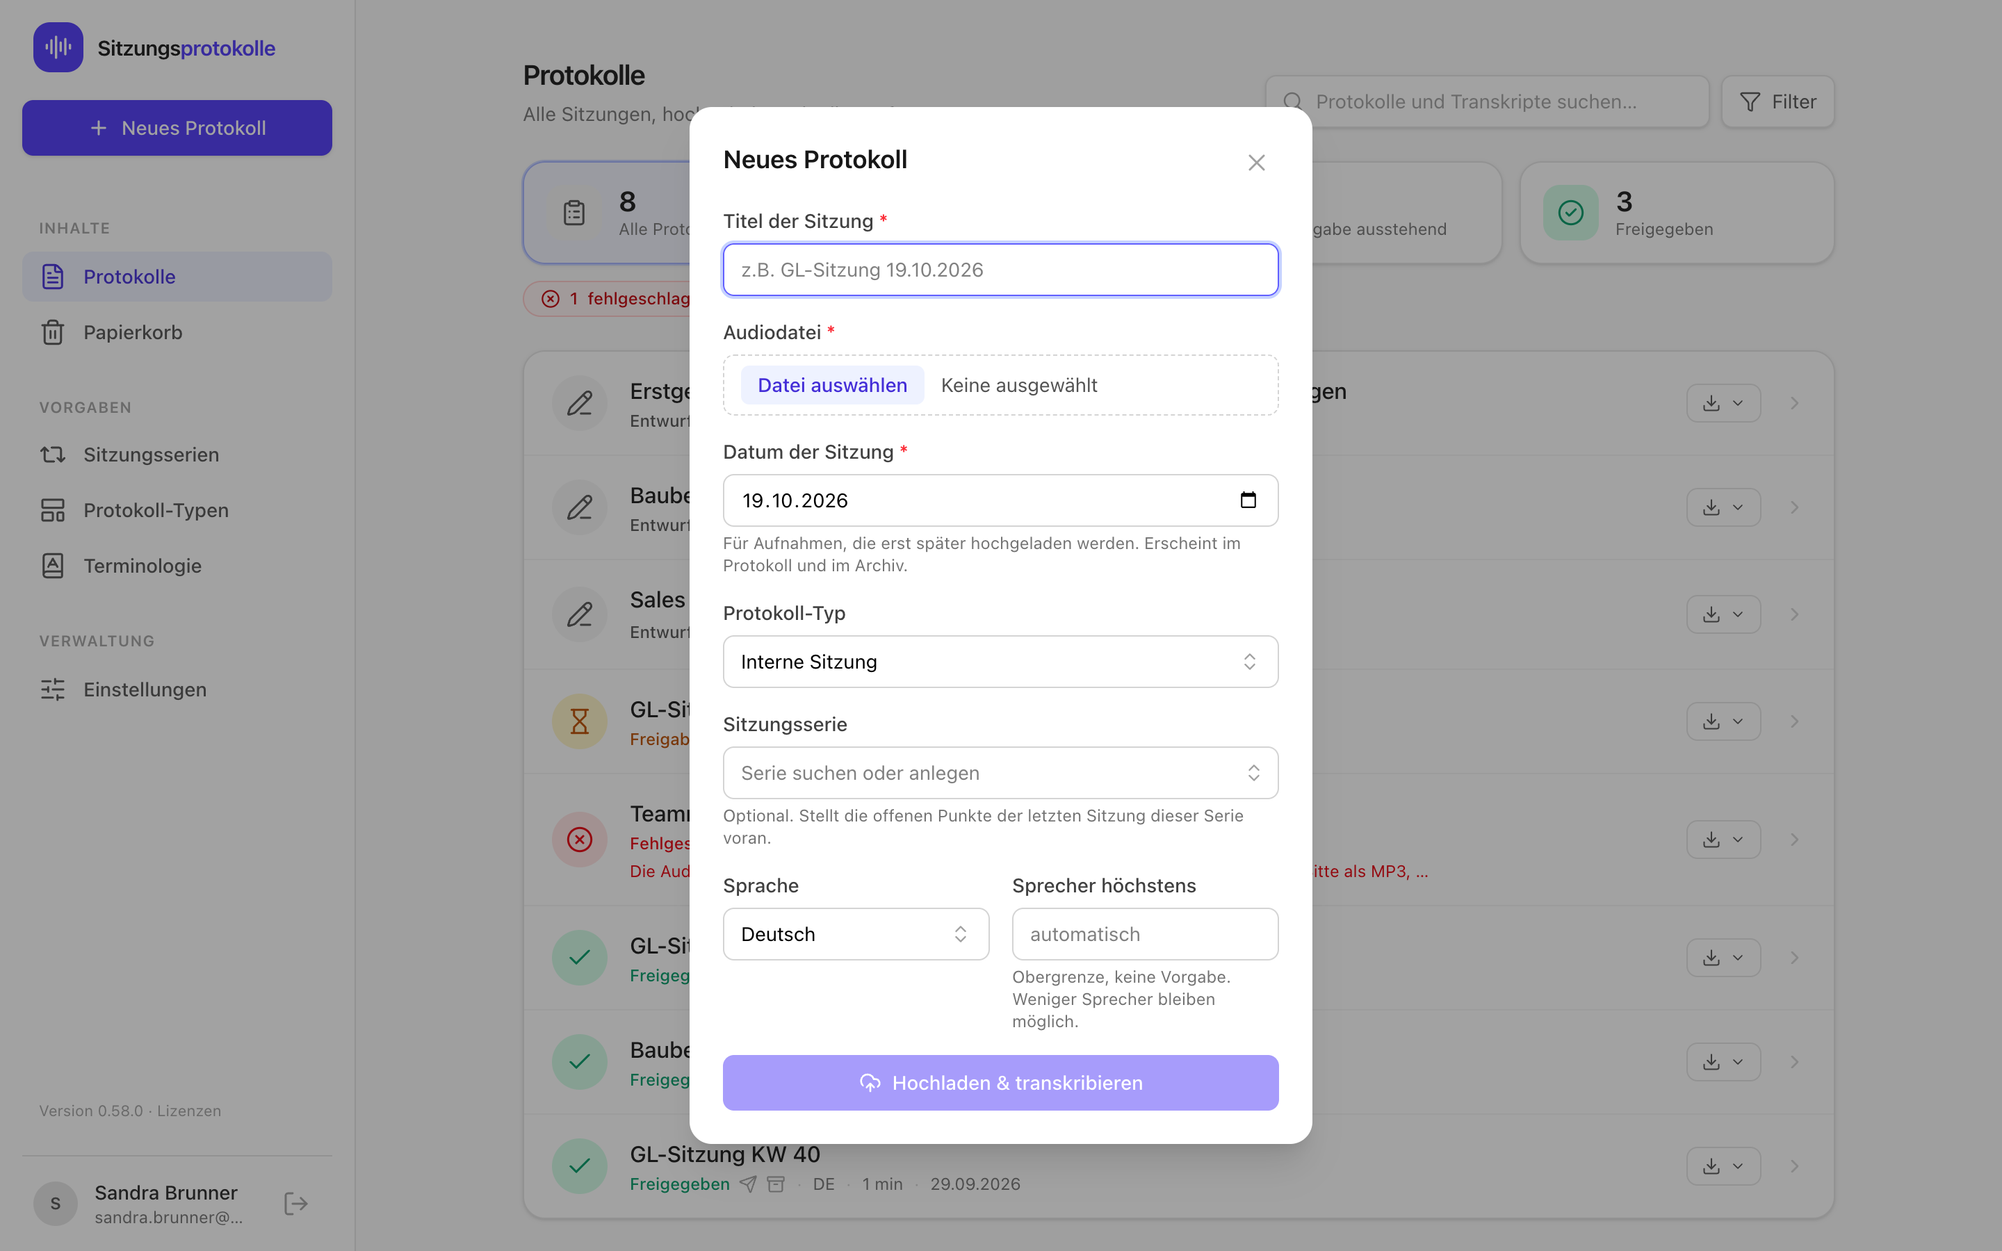The width and height of the screenshot is (2002, 1251).
Task: Click the Sitzungsprotokolle waveform logo icon
Action: (x=58, y=47)
